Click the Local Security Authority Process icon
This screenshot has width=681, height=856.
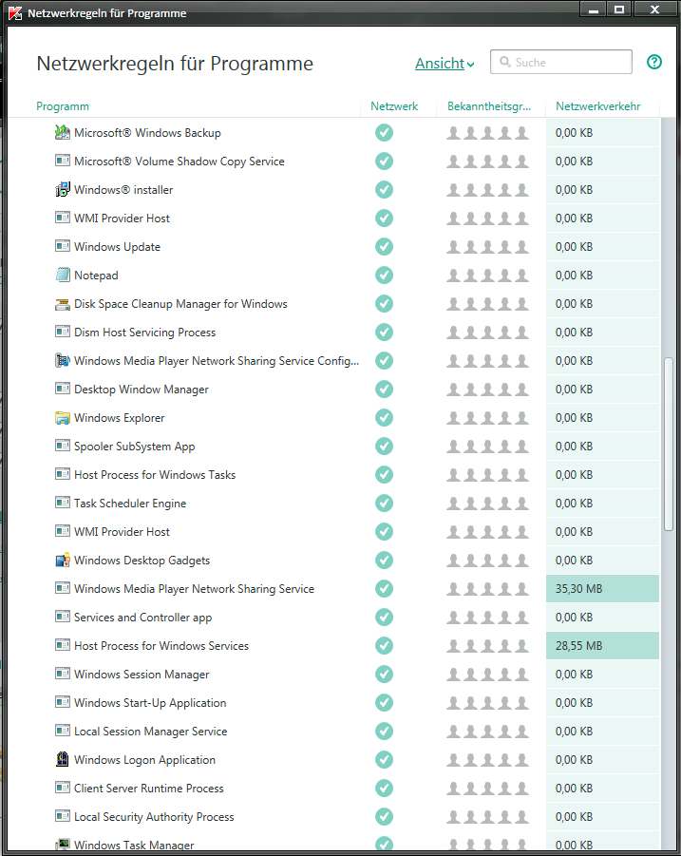tap(62, 816)
